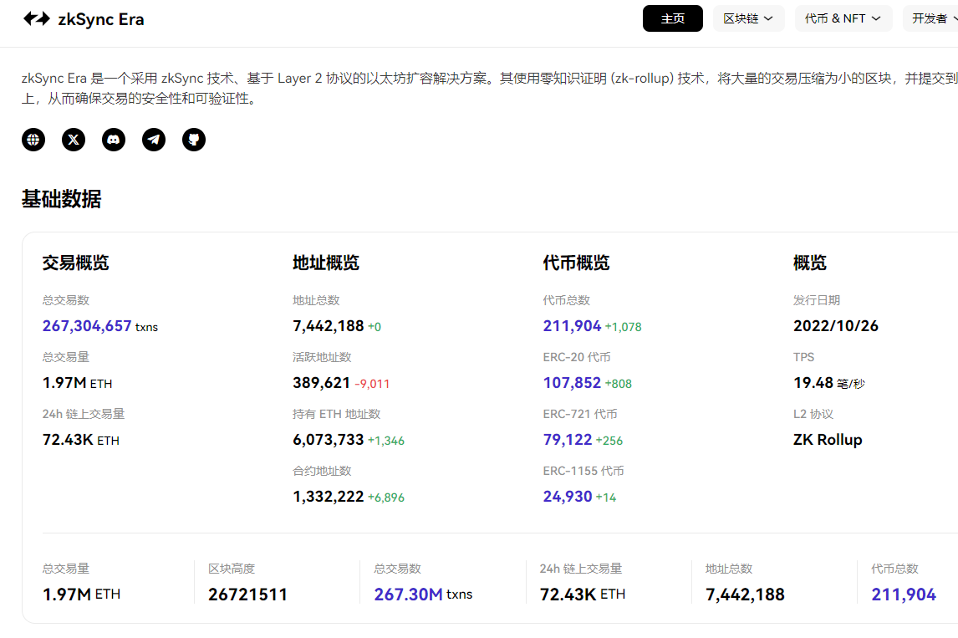Click 72.43K ETH in bottom summary row
Viewport: 958px width, 638px height.
pos(583,595)
